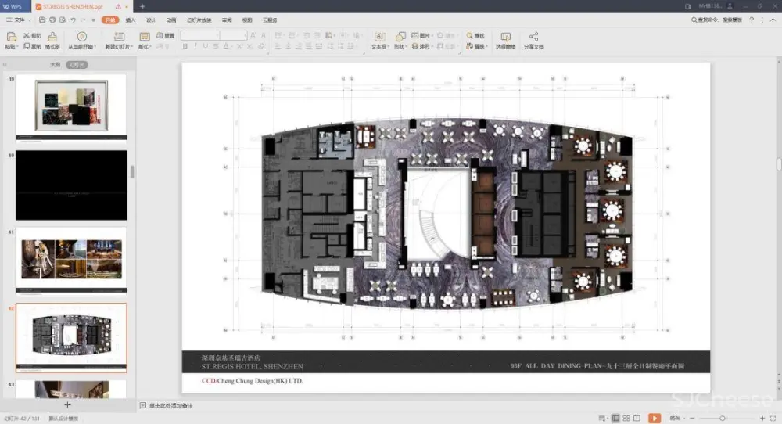Click the Find (查找) button
Image resolution: width=782 pixels, height=424 pixels.
[477, 36]
